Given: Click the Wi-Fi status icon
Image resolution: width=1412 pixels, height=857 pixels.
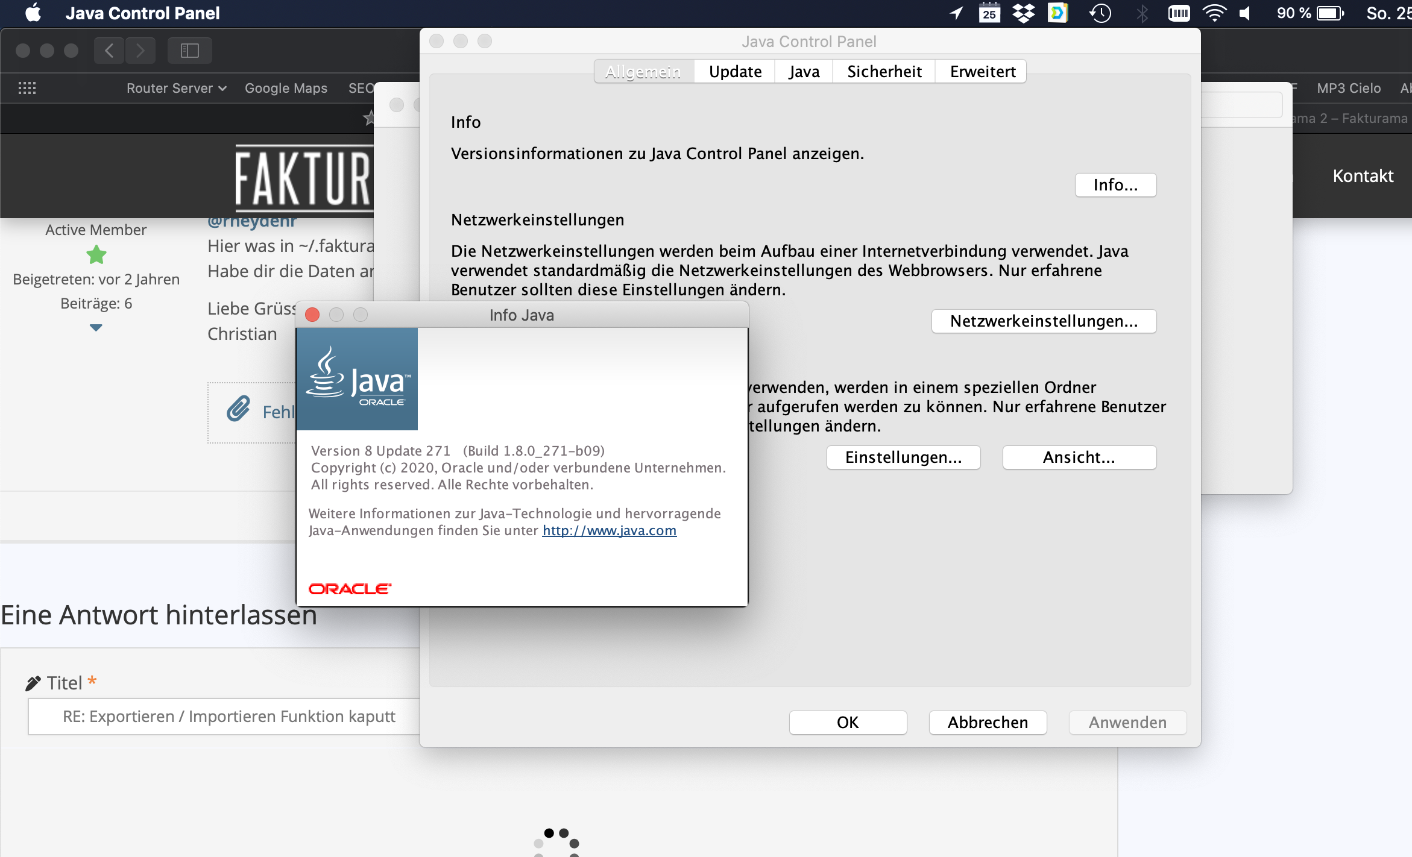Looking at the screenshot, I should [1214, 13].
